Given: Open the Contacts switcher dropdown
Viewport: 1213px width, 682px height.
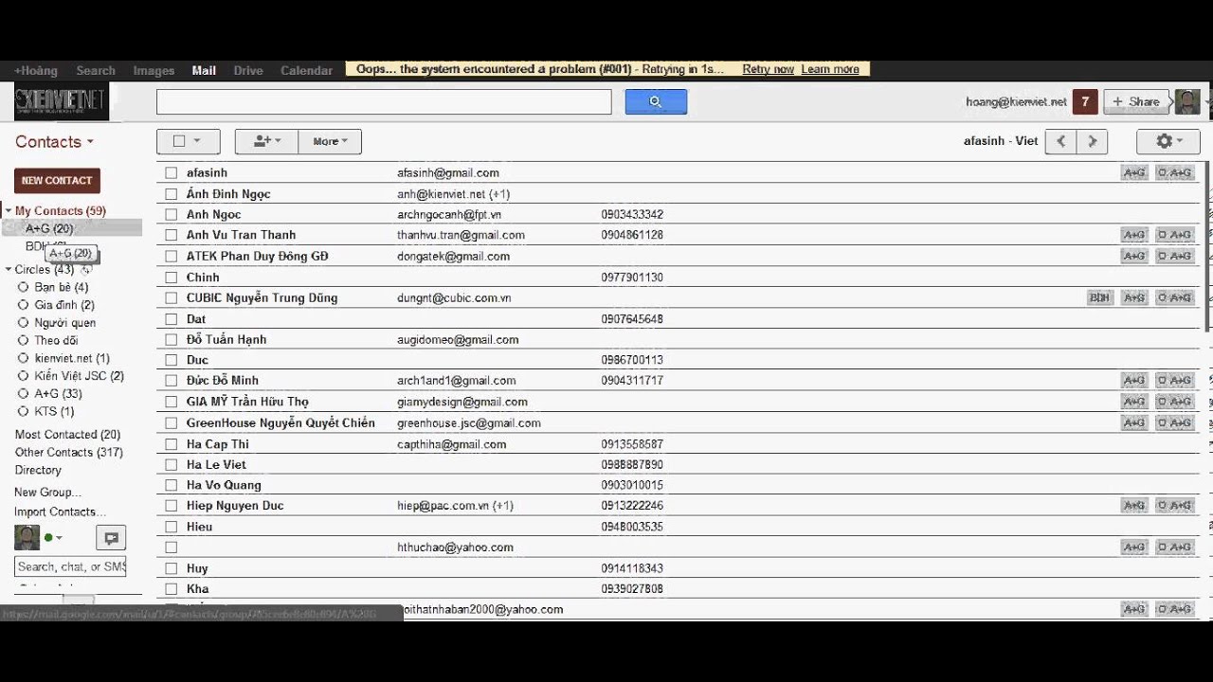Looking at the screenshot, I should [54, 141].
